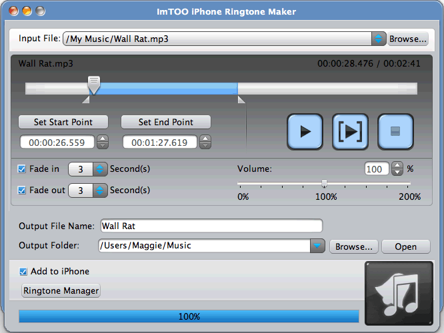
Task: Expand the Output Folder dropdown
Action: (317, 246)
